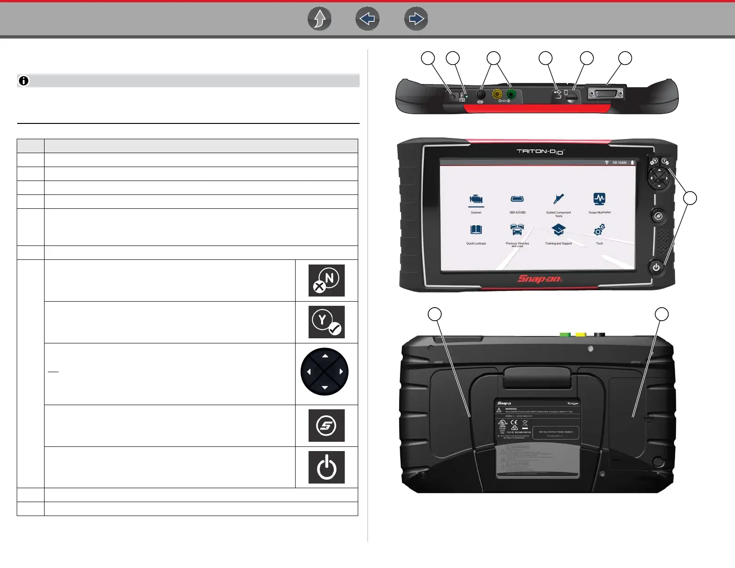This screenshot has height=568, width=735.
Task: Open Tools on the device screen
Action: coord(600,235)
